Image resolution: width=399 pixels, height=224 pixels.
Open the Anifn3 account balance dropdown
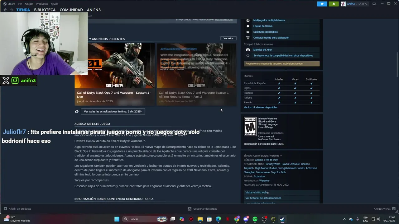pos(357,4)
